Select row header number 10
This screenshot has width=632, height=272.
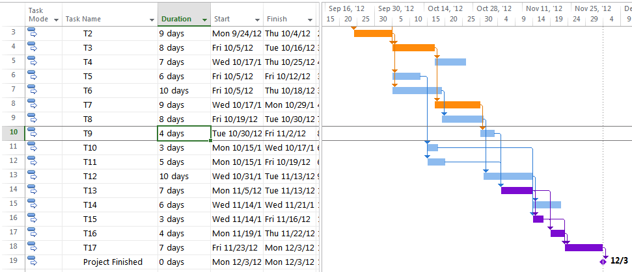pos(14,133)
